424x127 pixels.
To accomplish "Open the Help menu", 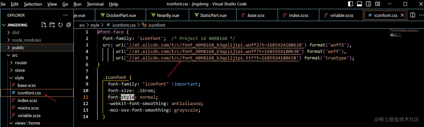I will [114, 4].
